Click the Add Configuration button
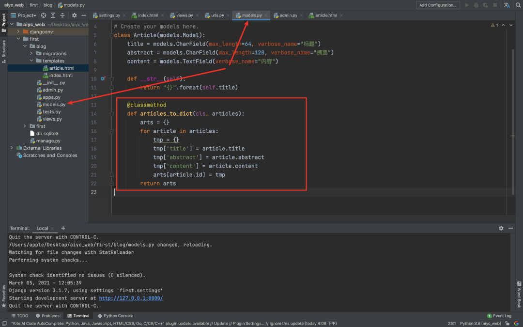 point(438,5)
